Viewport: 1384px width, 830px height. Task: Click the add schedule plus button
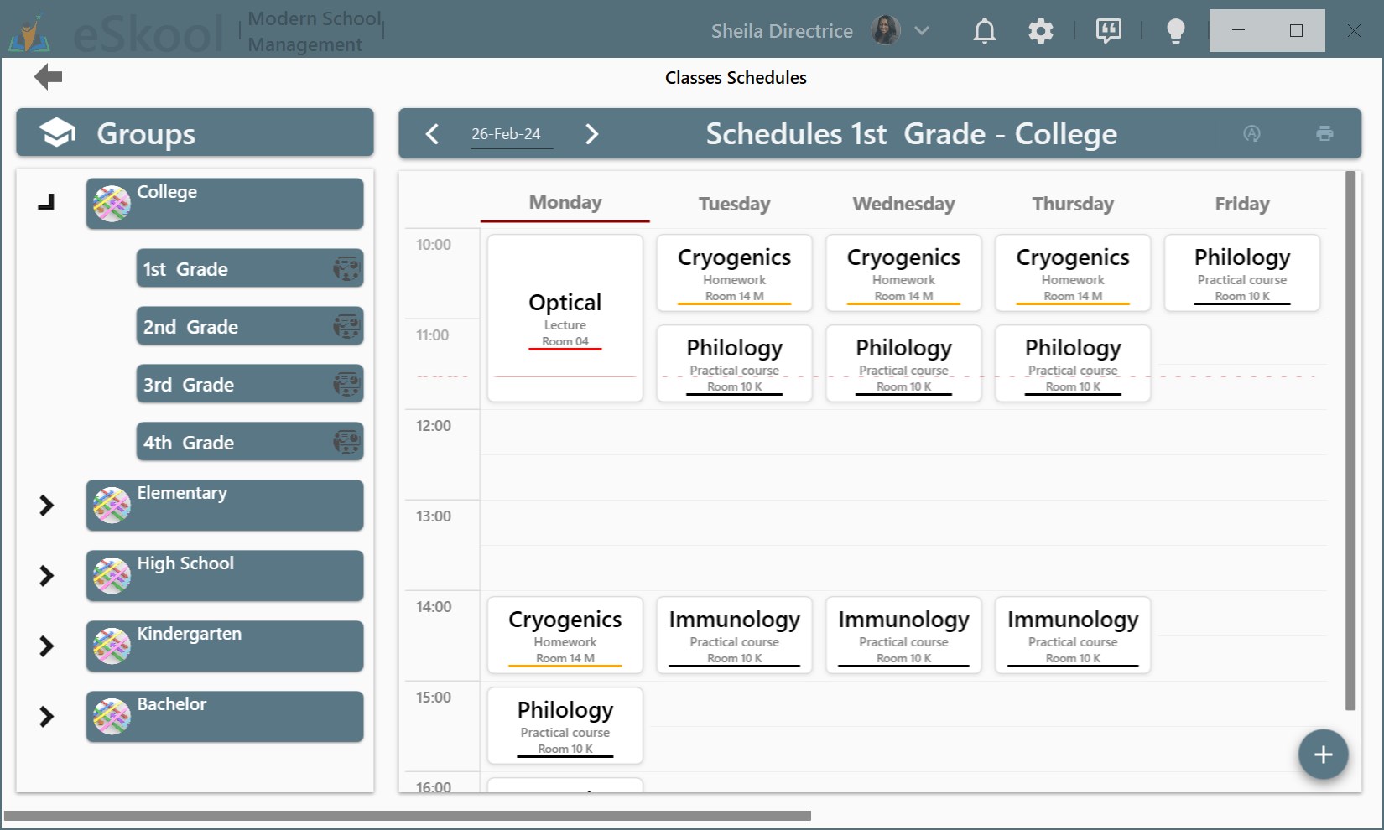point(1323,754)
